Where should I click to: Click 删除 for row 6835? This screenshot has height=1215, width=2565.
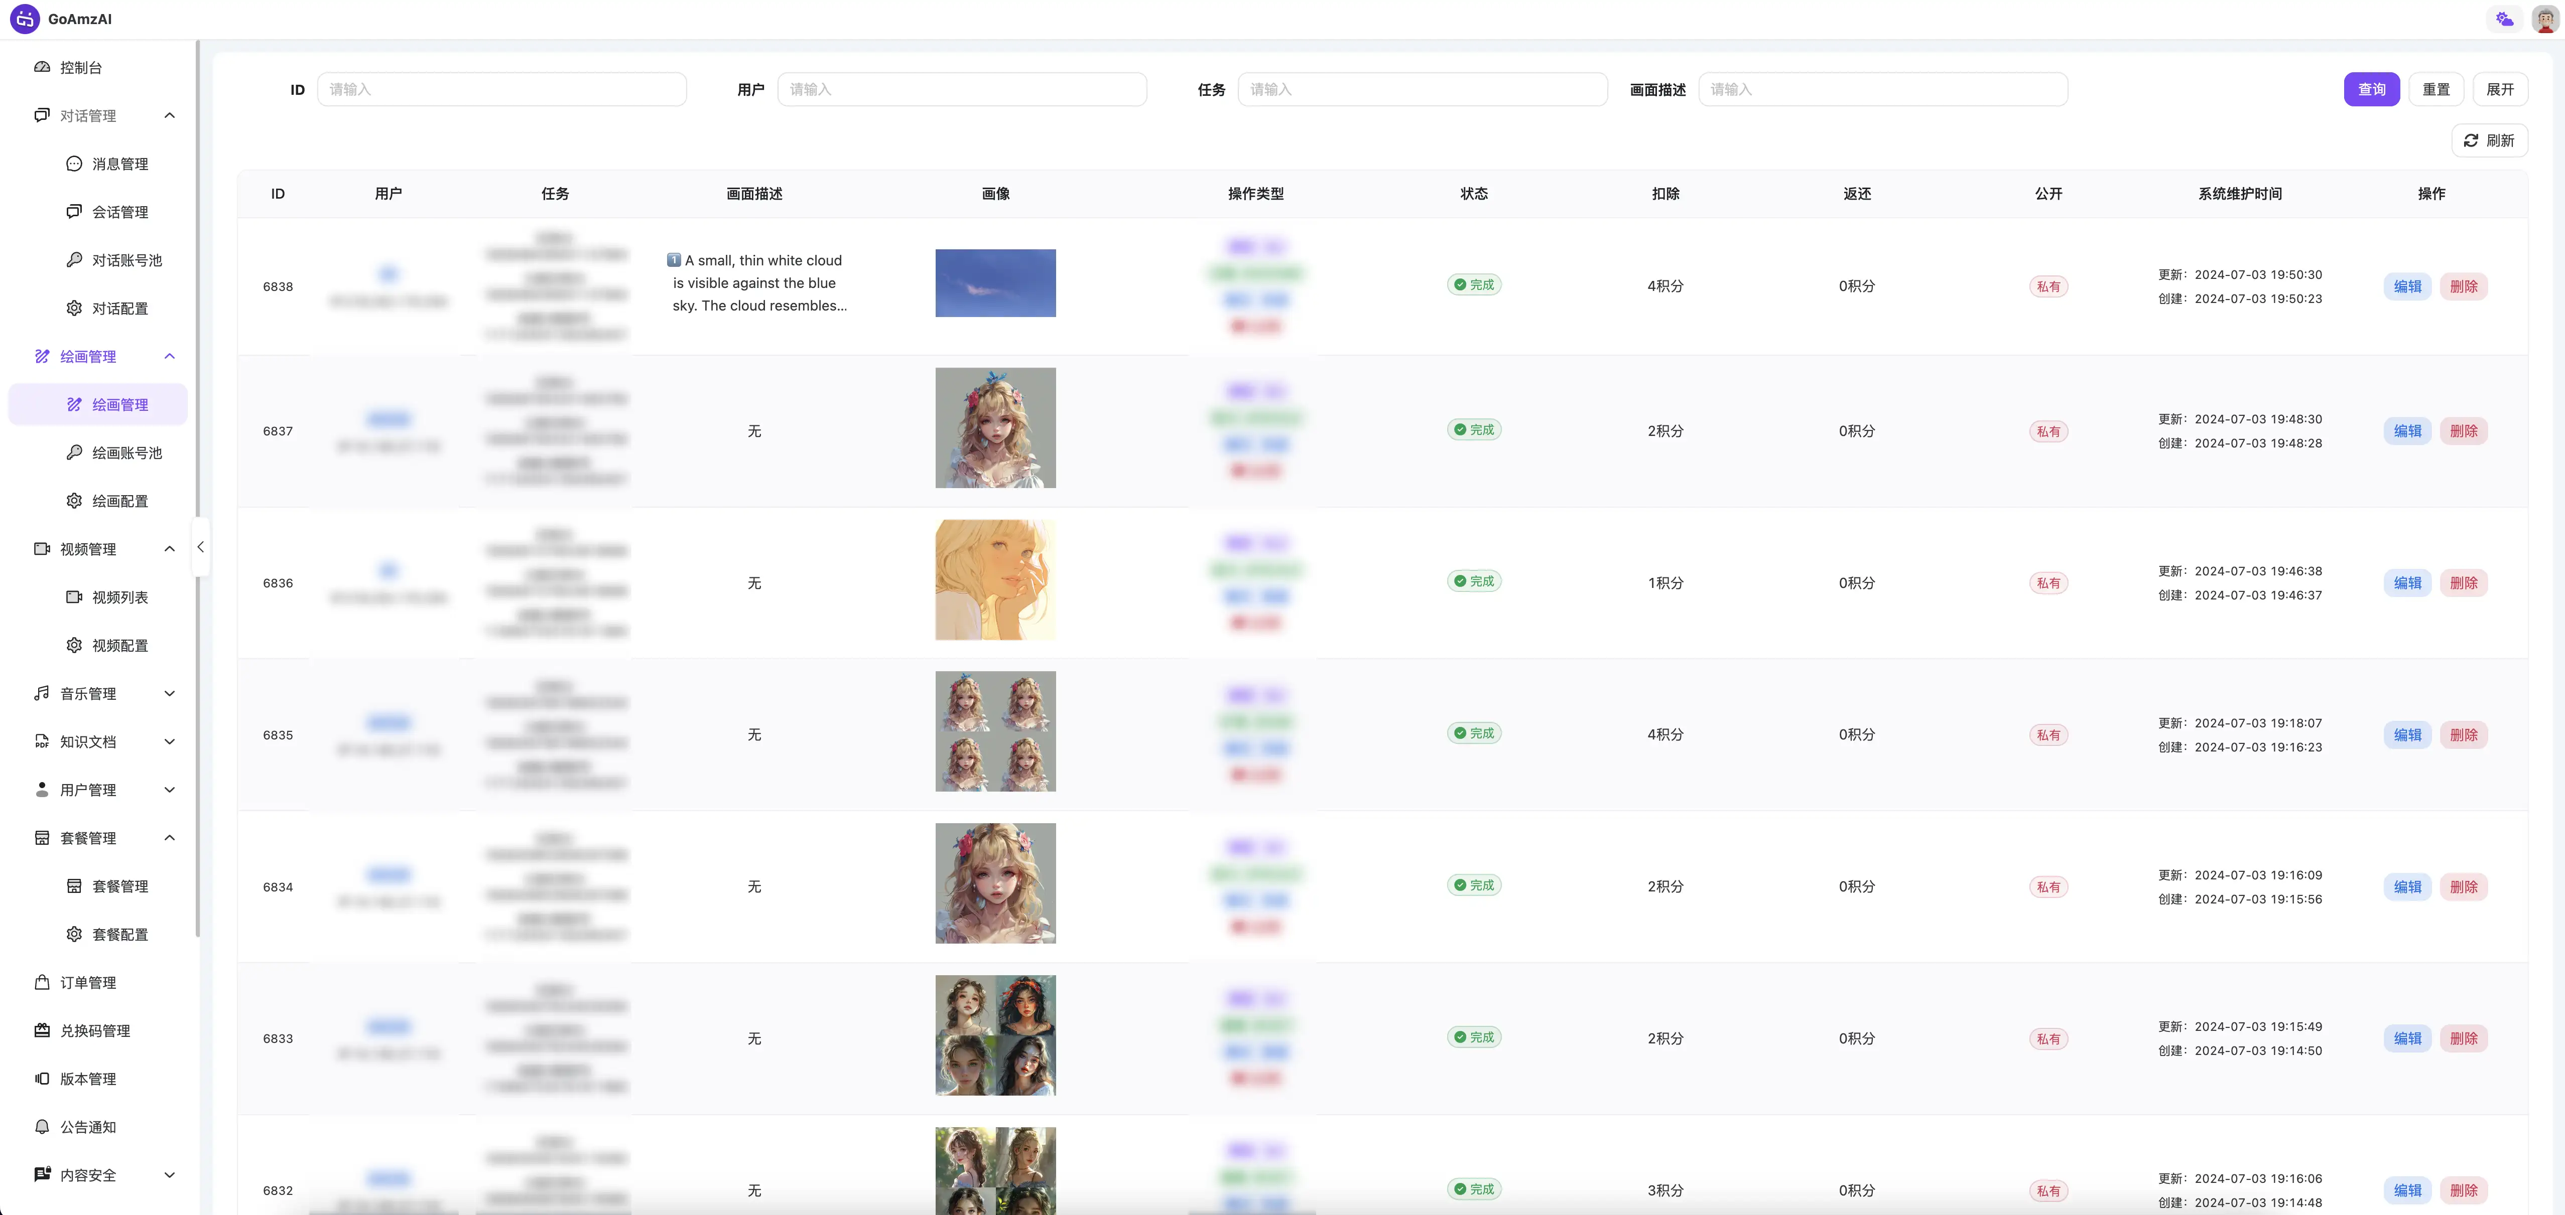point(2464,735)
